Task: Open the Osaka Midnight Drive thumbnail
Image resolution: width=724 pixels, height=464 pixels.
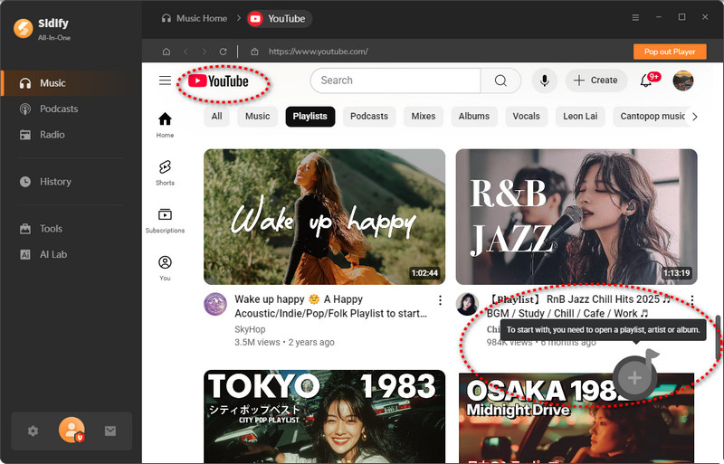Action: [x=576, y=418]
